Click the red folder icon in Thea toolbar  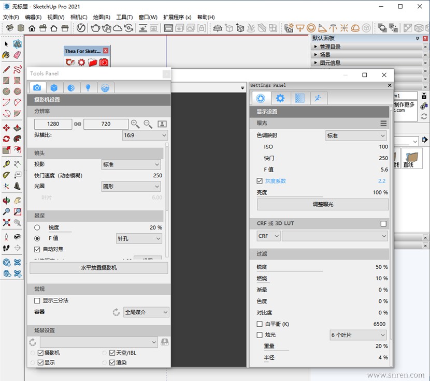(x=92, y=62)
